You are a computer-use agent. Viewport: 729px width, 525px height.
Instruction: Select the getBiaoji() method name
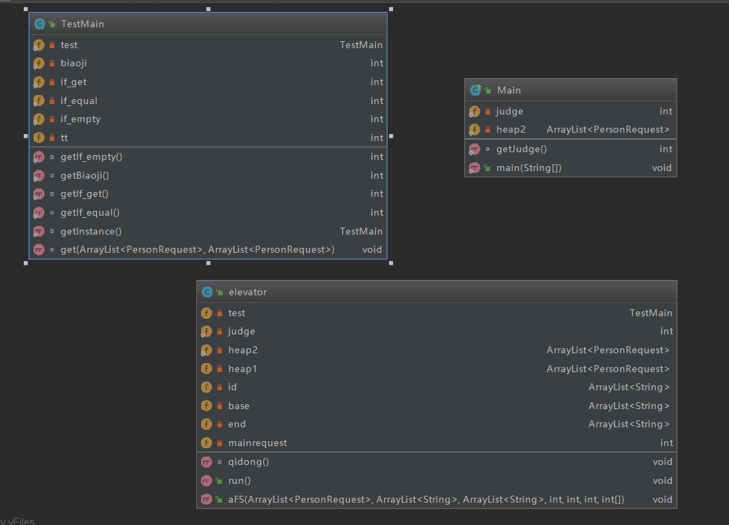tap(84, 176)
